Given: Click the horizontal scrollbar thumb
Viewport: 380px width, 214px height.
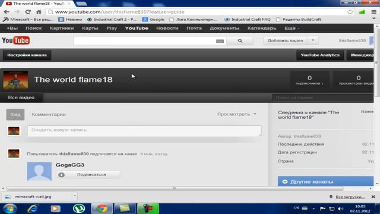Looking at the screenshot, I should tap(175, 188).
